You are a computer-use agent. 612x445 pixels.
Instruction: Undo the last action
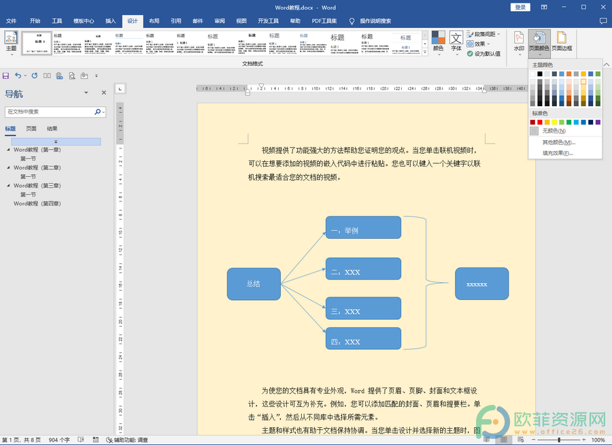pyautogui.click(x=18, y=76)
